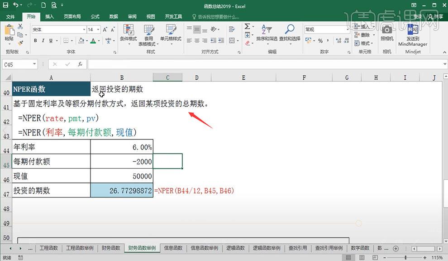Click the Undo arrow icon
448x261 pixels.
tap(16, 5)
